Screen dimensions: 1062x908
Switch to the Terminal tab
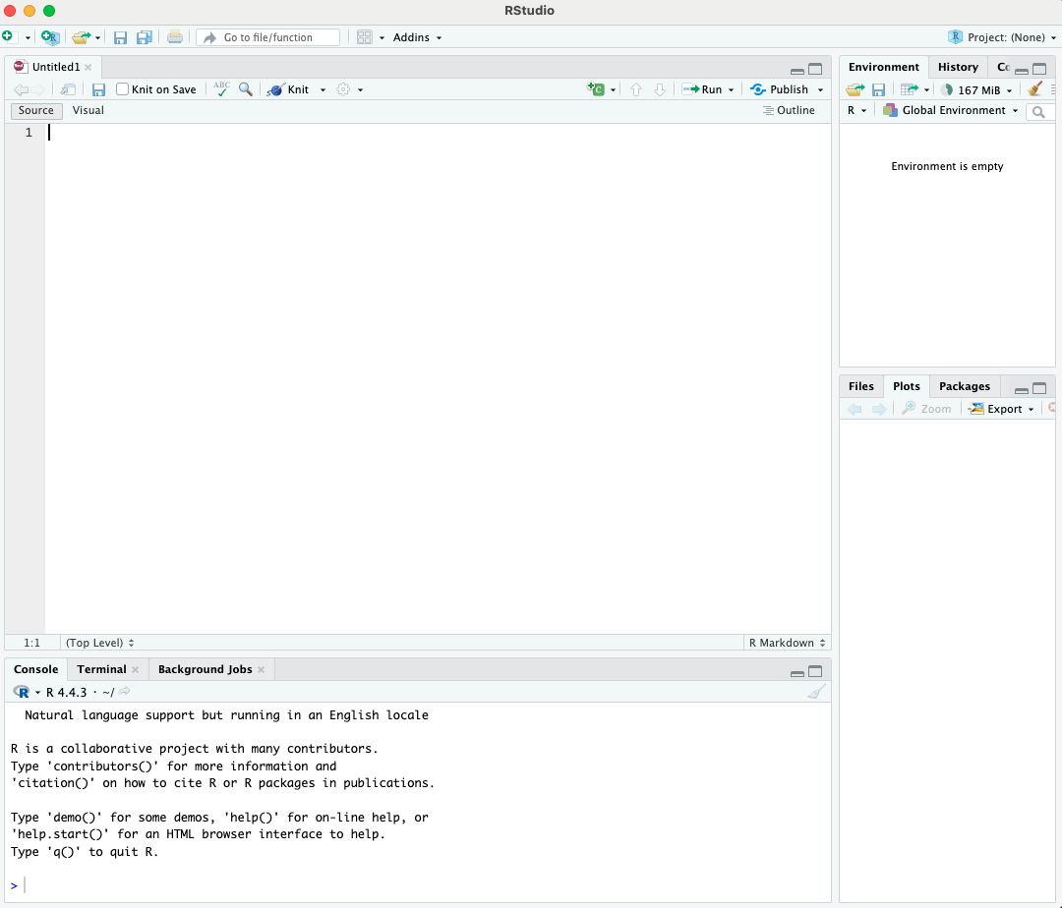pyautogui.click(x=101, y=668)
